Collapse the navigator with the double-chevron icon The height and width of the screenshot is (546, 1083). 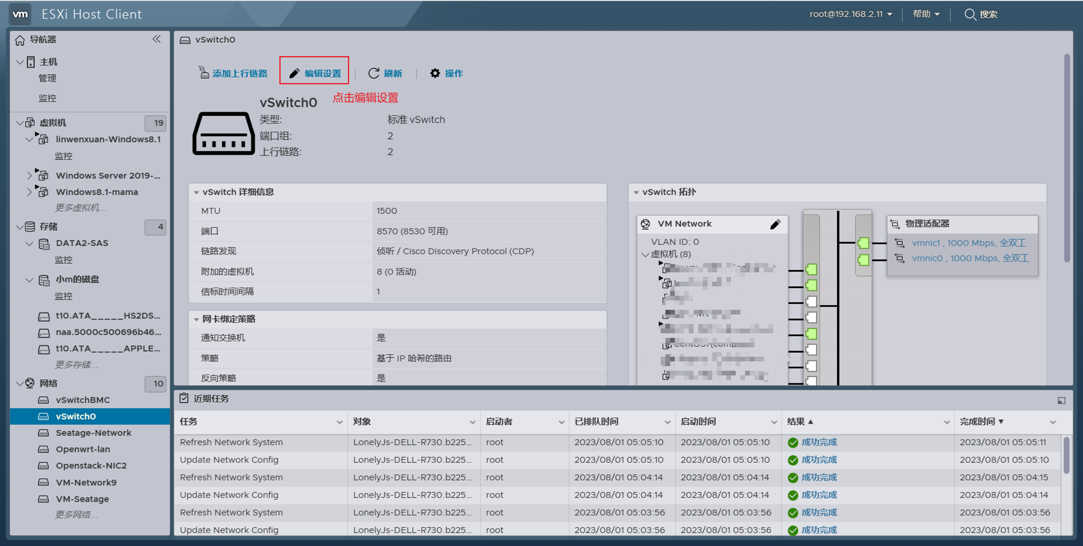157,39
